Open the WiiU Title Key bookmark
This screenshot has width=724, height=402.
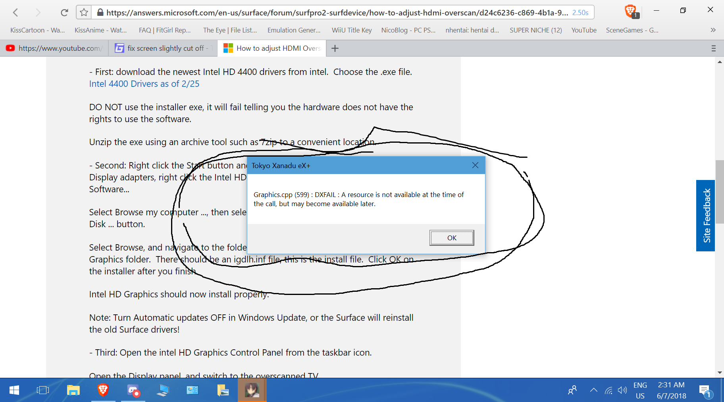[352, 30]
